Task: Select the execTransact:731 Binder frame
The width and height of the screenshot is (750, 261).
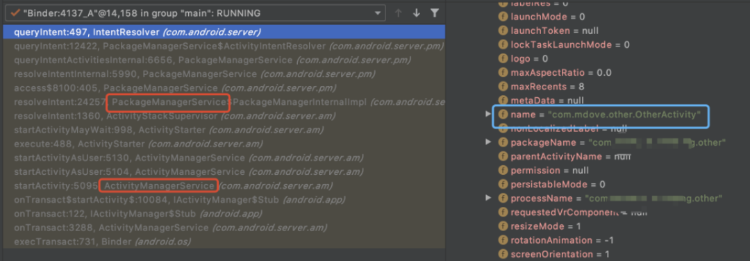Action: (x=223, y=241)
